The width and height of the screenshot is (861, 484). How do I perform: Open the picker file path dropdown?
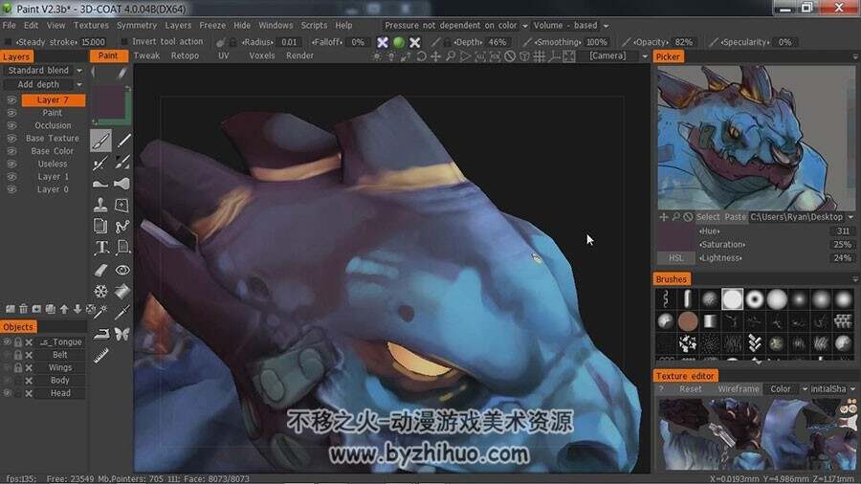(x=851, y=217)
